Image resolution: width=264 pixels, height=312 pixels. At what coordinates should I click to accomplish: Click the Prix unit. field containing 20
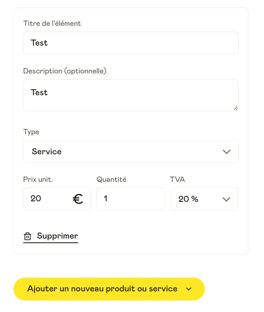click(58, 199)
